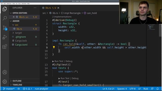Open the Edit menu
Image resolution: width=162 pixels, height=91 pixels.
pyautogui.click(x=5, y=4)
